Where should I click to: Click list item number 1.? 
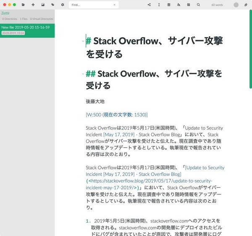[x=88, y=221]
